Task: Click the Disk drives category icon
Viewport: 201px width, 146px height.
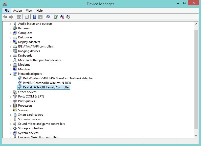Action: click(15, 38)
